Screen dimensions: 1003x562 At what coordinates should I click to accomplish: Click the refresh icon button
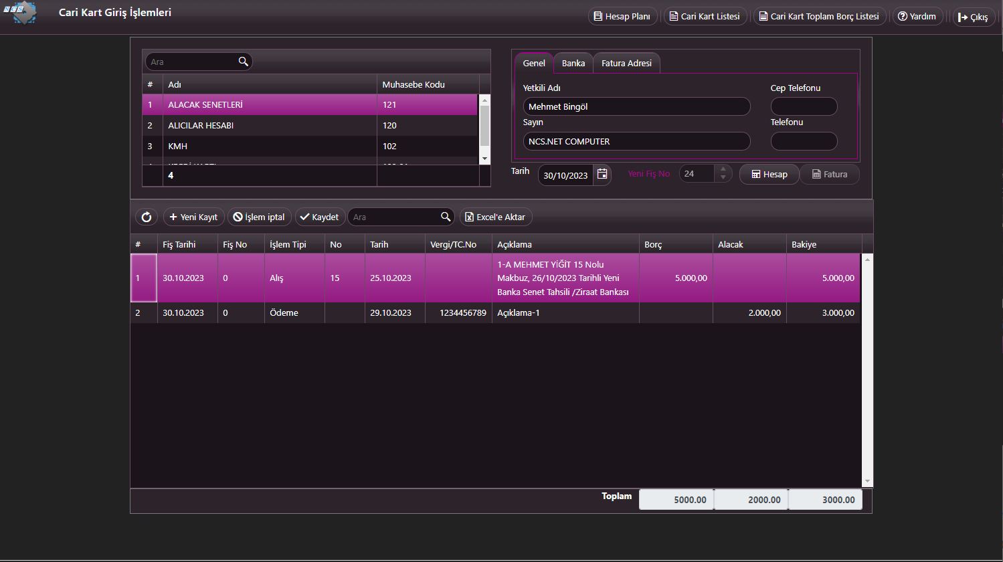[147, 217]
